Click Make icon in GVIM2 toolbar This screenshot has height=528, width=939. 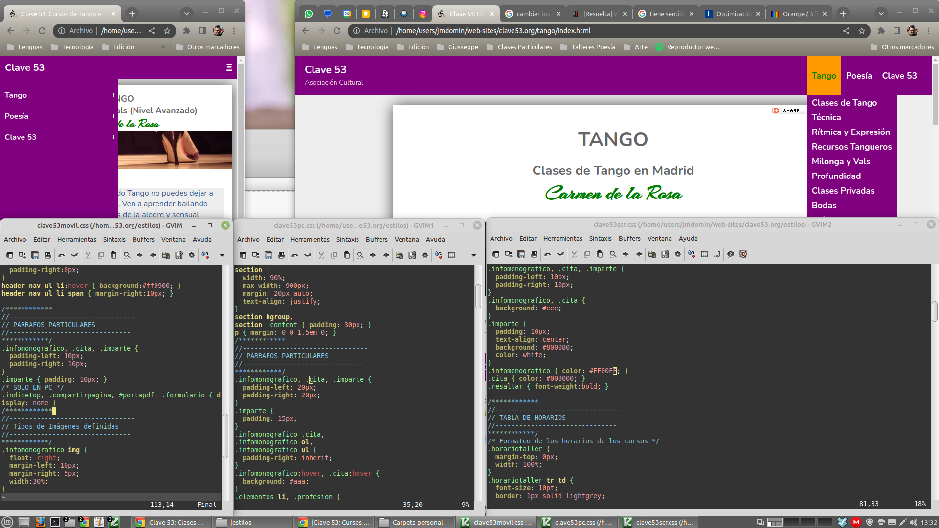pyautogui.click(x=692, y=254)
